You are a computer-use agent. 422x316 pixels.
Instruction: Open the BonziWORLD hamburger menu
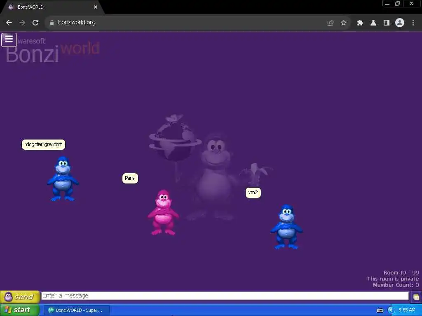(x=9, y=40)
